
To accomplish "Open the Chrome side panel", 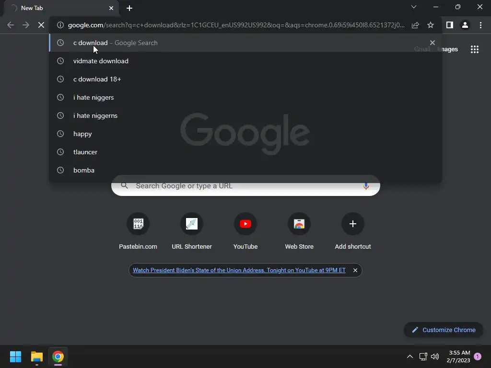I will pyautogui.click(x=450, y=25).
